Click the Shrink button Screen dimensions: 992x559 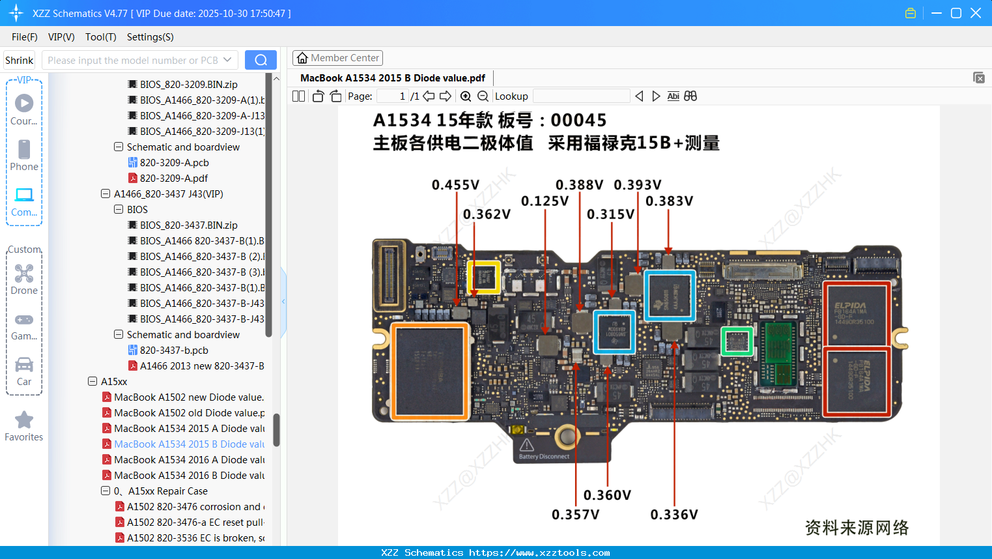click(x=19, y=60)
